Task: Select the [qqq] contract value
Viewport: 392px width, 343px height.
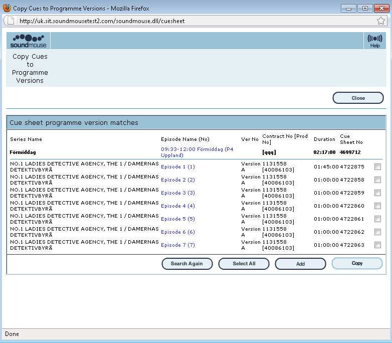Action: 269,152
